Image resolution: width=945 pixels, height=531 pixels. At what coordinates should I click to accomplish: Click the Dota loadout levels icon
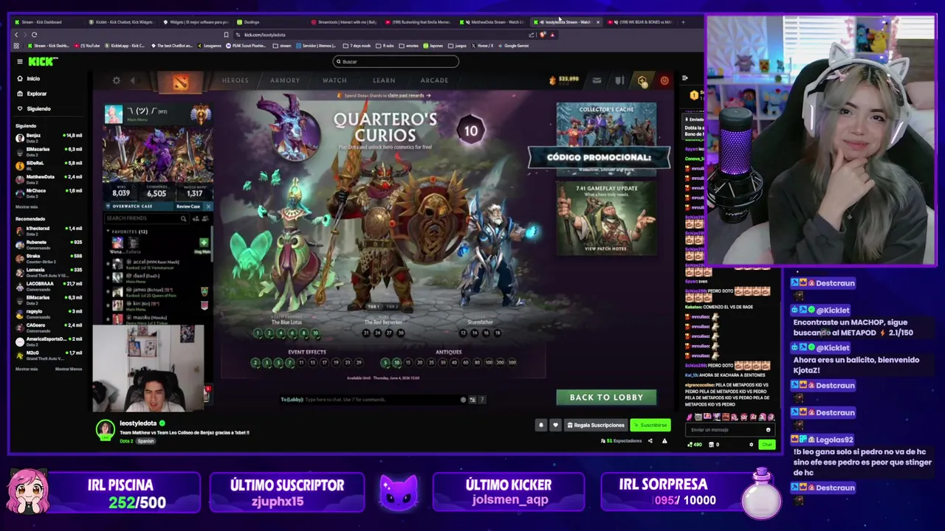(619, 80)
